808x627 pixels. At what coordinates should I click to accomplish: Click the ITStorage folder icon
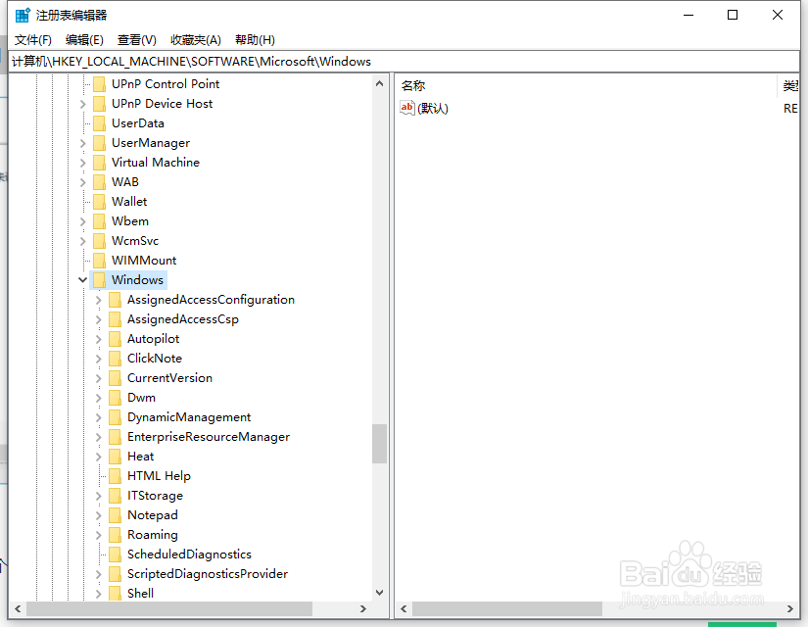coord(116,496)
